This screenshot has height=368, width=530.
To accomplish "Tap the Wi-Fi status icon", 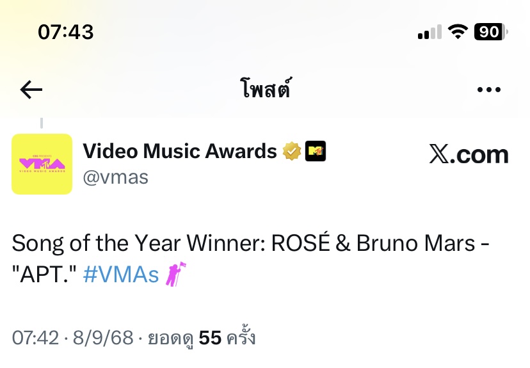I will [458, 32].
